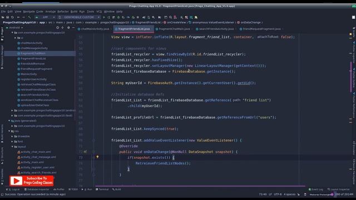The height and width of the screenshot is (200, 356).
Task: Collapse the layout folder
Action: pyautogui.click(x=12, y=147)
